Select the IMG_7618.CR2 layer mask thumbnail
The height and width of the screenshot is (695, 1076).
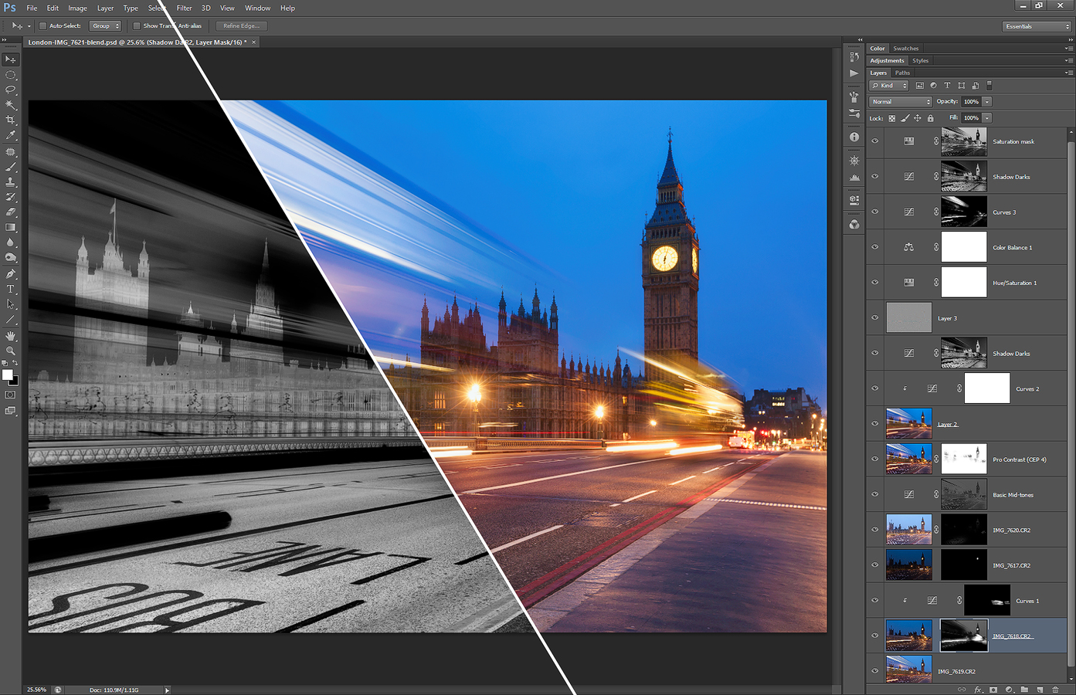point(964,636)
